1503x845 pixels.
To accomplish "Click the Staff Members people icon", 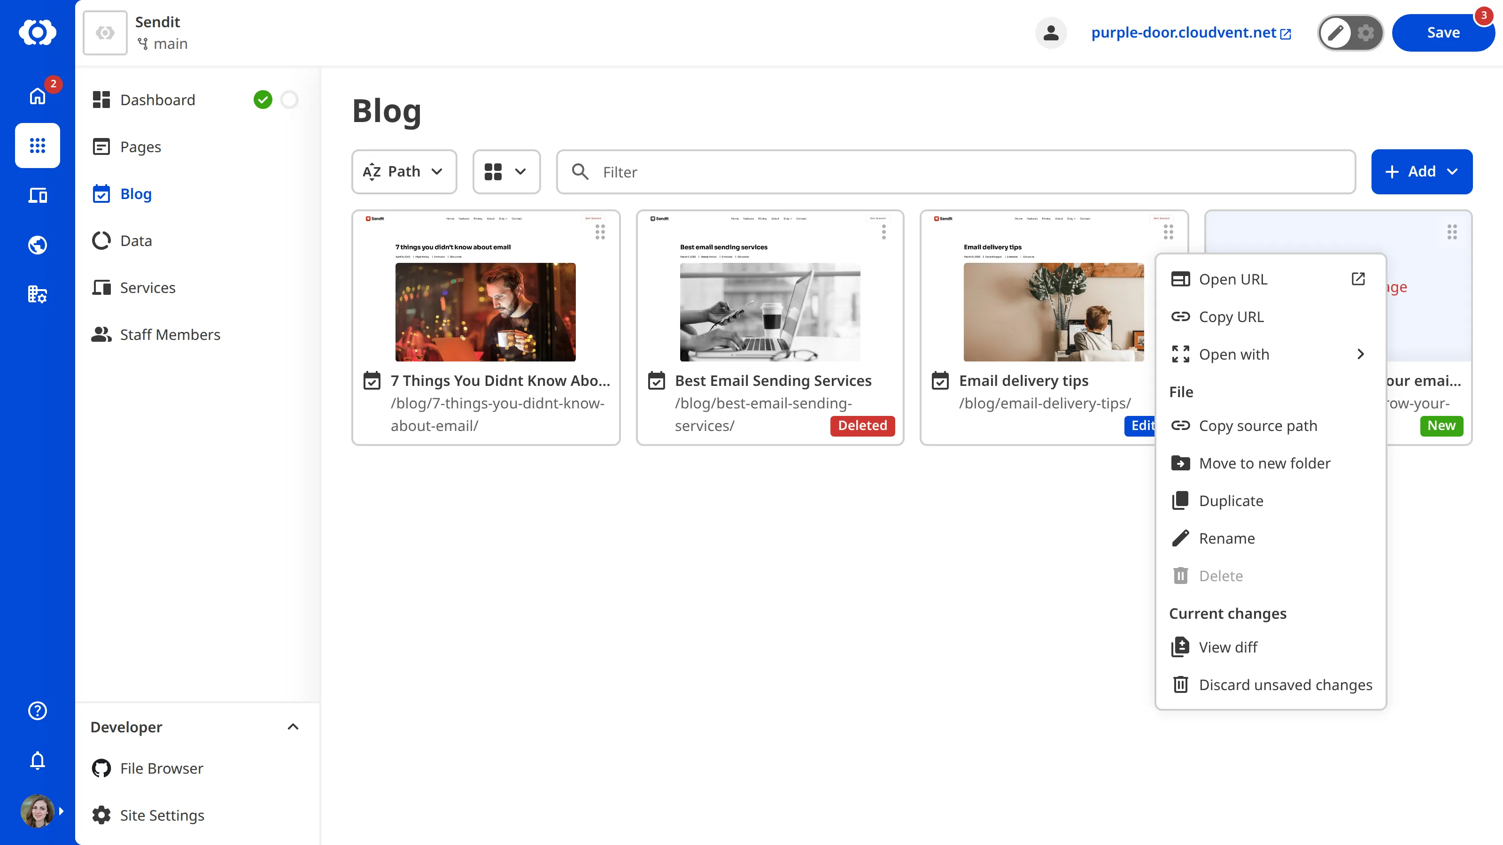I will [101, 335].
